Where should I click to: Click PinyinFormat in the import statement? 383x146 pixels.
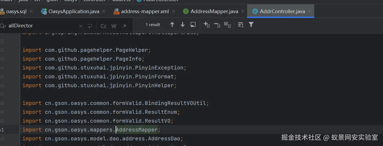click(154, 76)
